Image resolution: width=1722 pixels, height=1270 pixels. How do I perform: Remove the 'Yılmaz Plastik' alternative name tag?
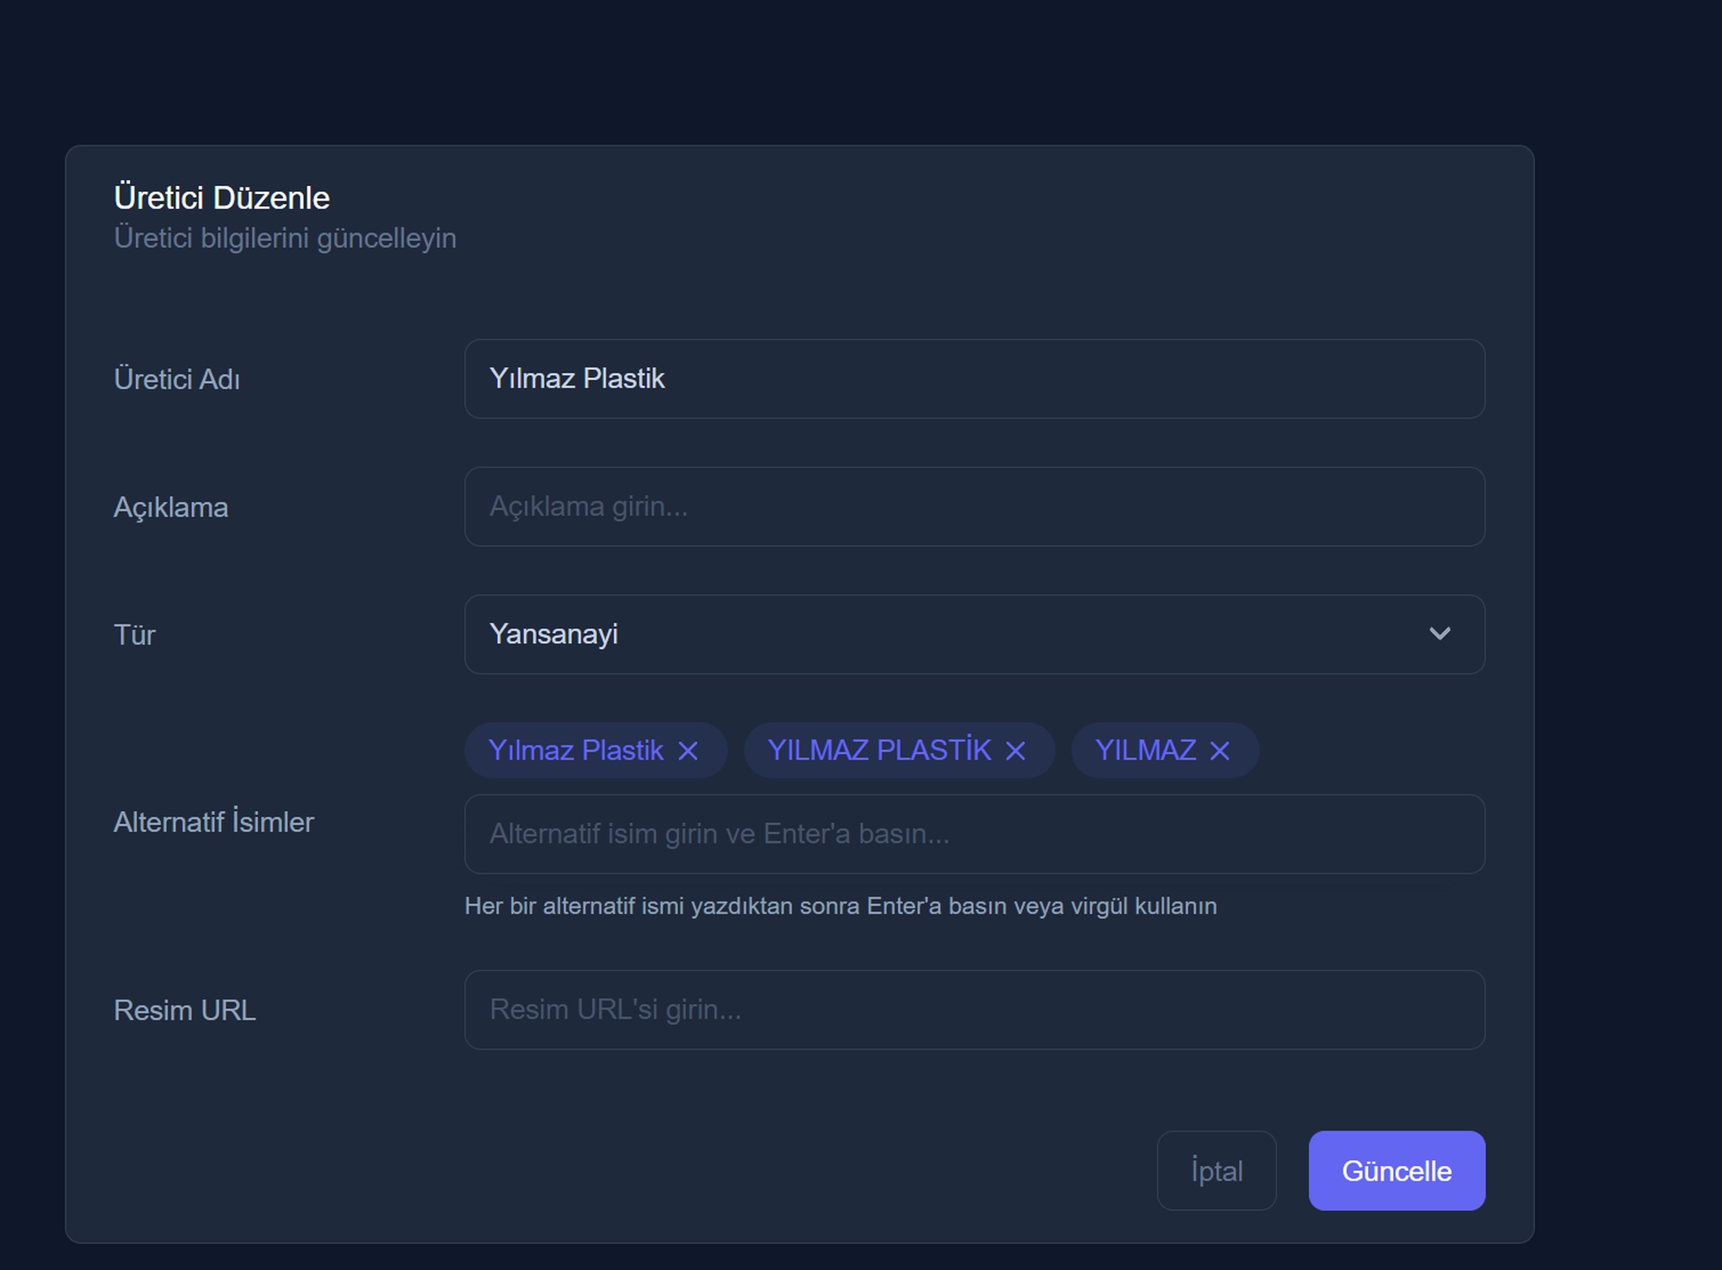point(688,751)
